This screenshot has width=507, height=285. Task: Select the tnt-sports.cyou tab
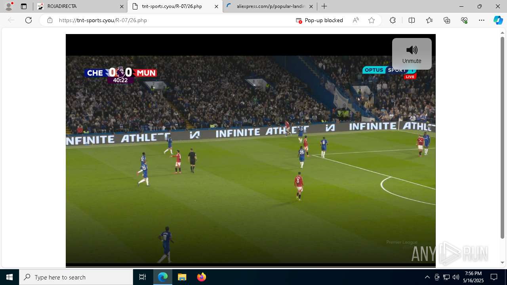click(x=175, y=6)
